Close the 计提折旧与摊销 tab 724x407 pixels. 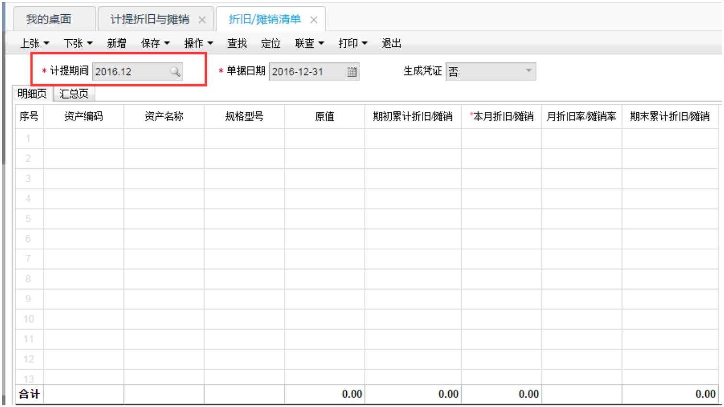click(202, 20)
